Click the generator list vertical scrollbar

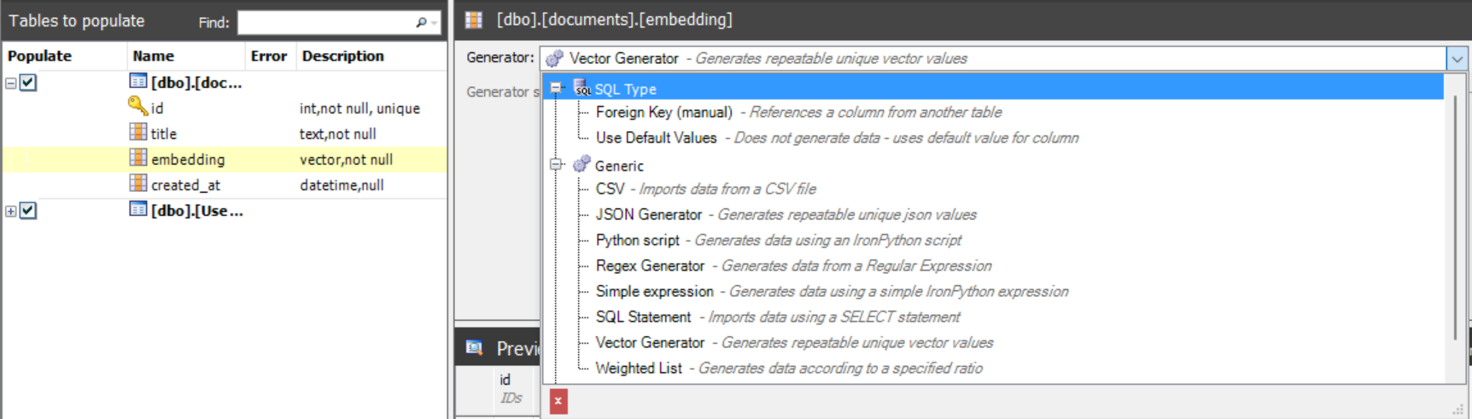(1455, 213)
